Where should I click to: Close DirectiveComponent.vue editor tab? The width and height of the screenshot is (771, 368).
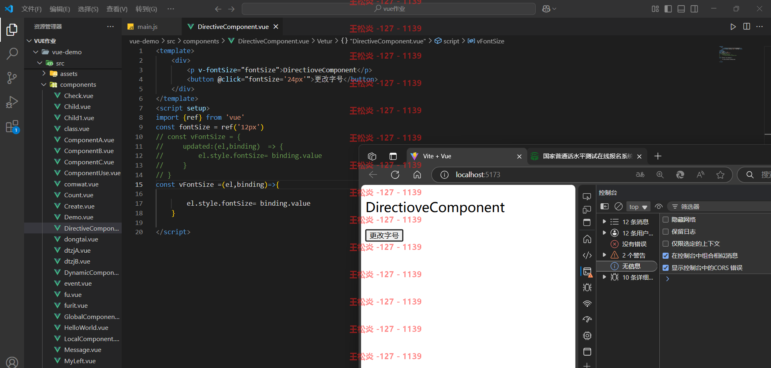coord(276,27)
